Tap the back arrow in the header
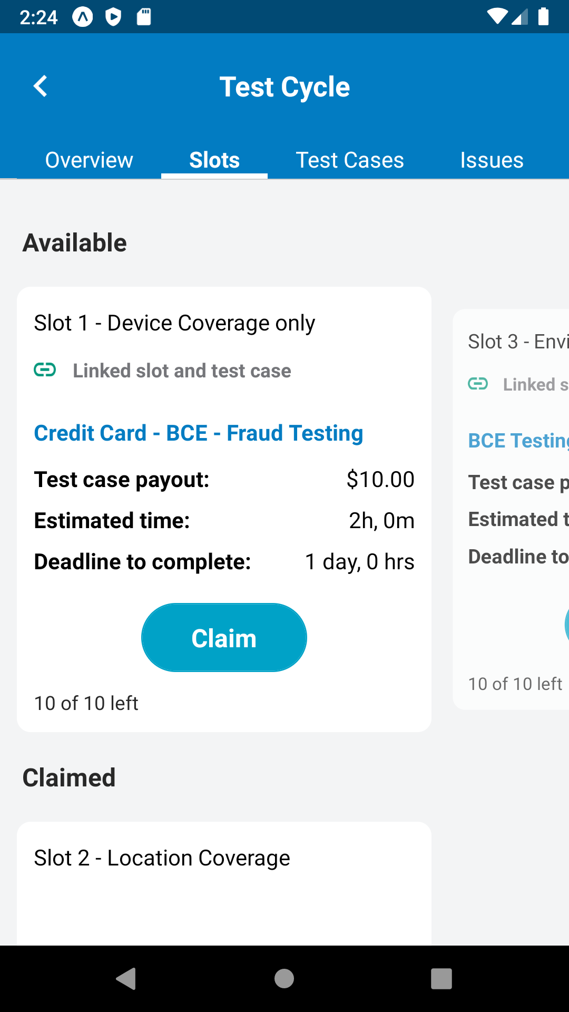The width and height of the screenshot is (569, 1012). click(x=41, y=86)
